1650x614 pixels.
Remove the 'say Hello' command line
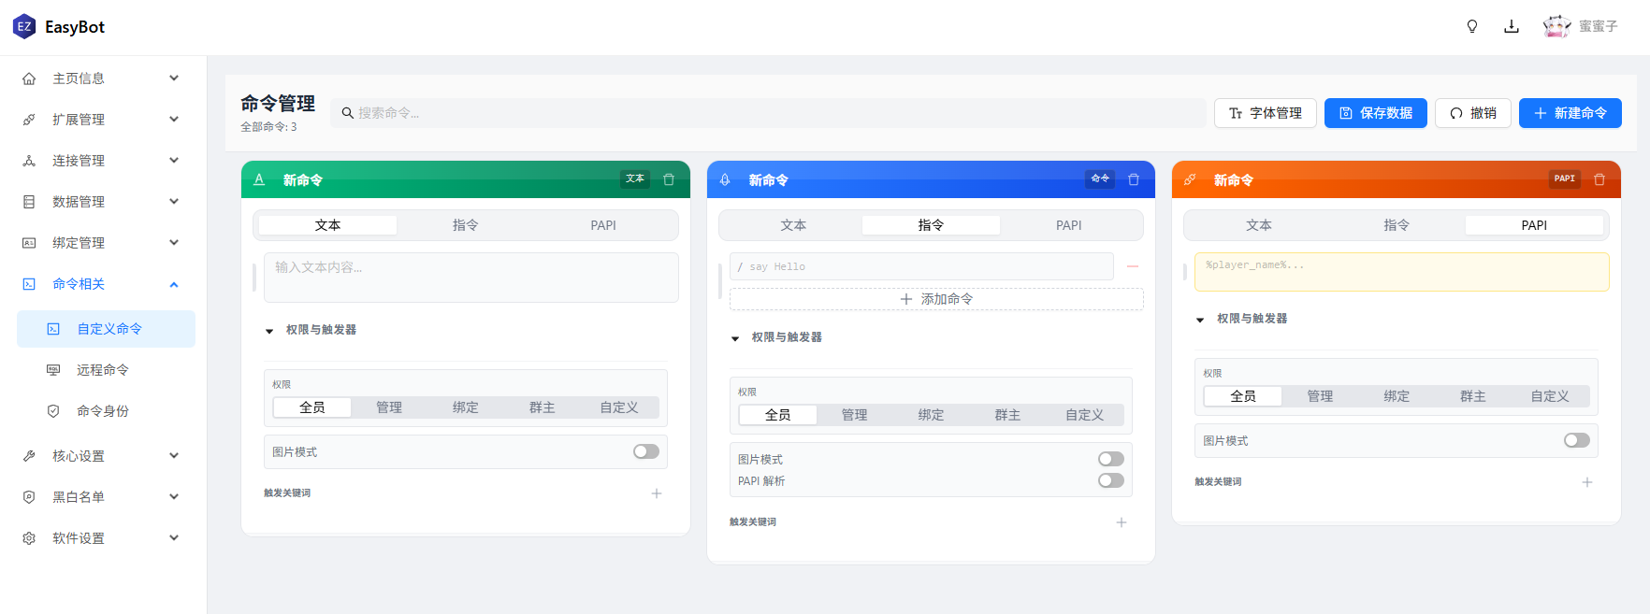coord(1133,266)
